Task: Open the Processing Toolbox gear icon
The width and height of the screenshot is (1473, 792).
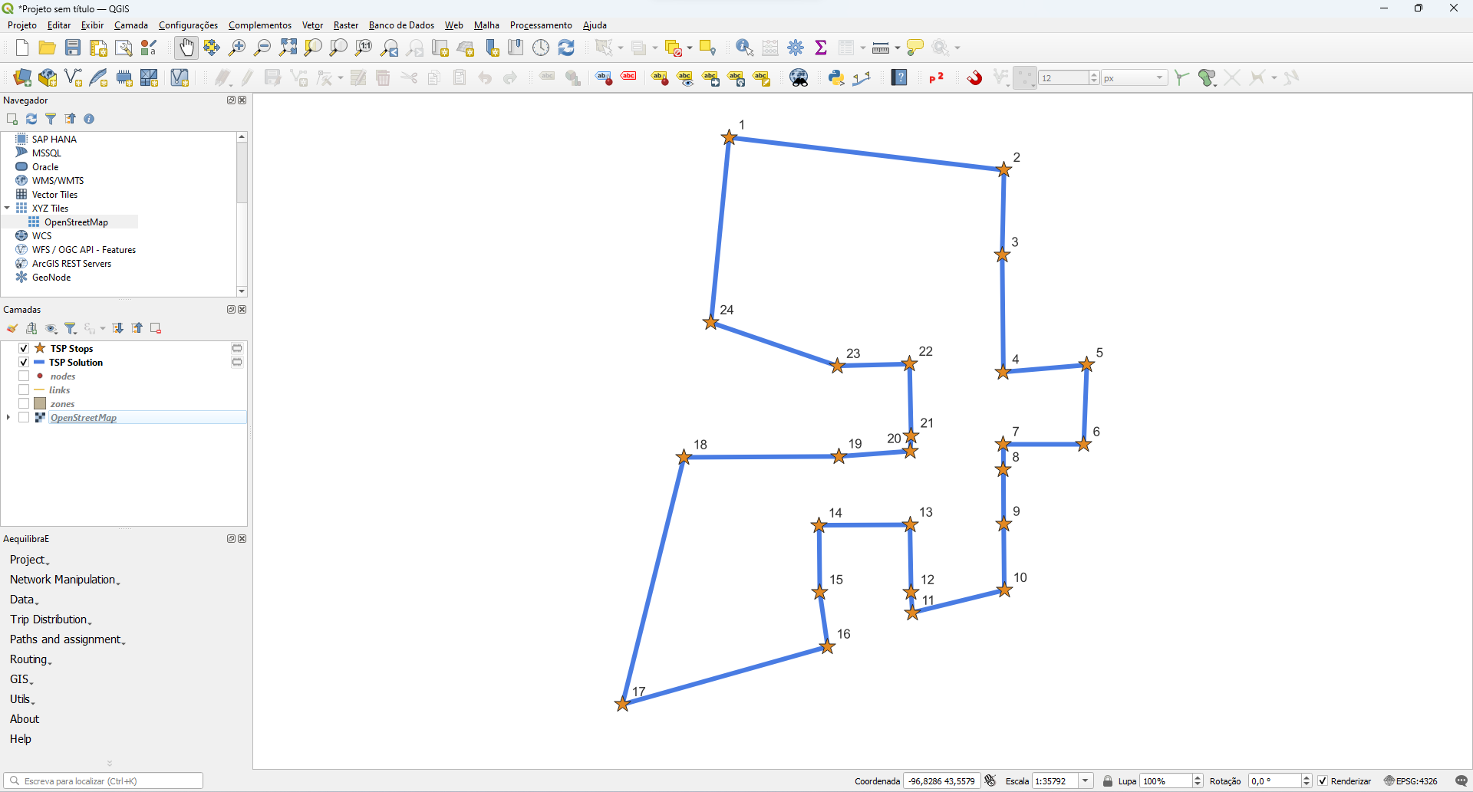Action: click(x=796, y=47)
